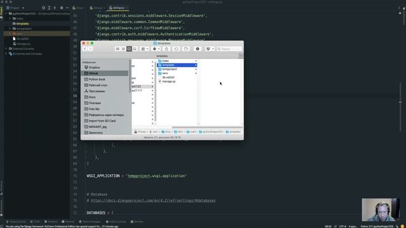The width and height of the screenshot is (406, 228).
Task: Open the Dropbox toolbar dropdown in Finder
Action: tap(210, 49)
